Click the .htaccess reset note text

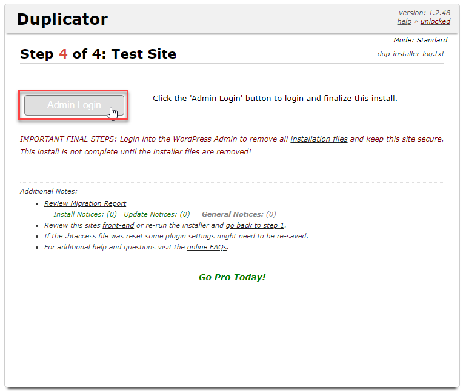[x=176, y=236]
